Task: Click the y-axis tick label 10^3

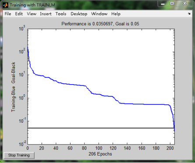Action: 22,28
